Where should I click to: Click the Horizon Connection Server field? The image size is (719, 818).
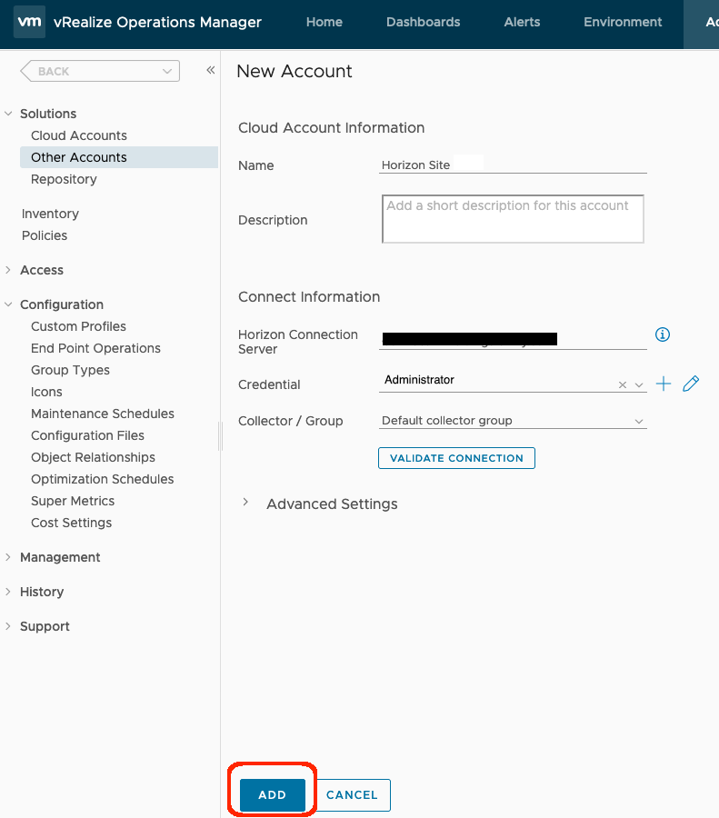(x=513, y=339)
